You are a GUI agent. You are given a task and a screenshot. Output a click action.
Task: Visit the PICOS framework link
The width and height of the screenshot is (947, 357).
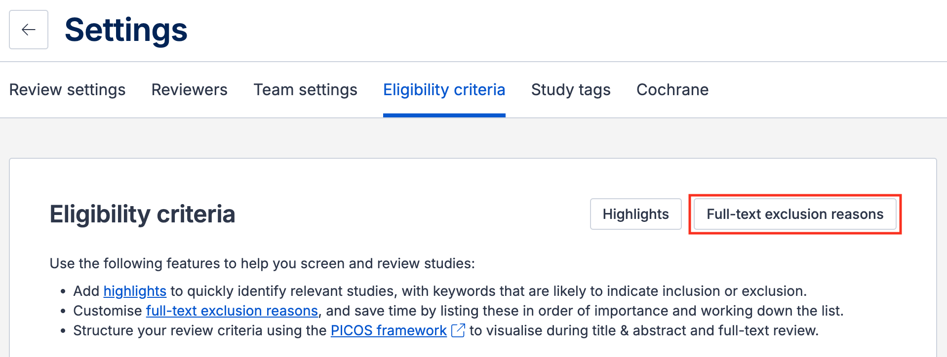388,330
